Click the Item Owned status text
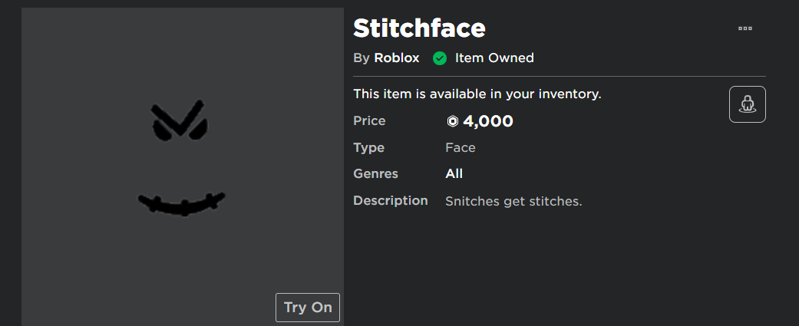The image size is (799, 326). [x=494, y=58]
